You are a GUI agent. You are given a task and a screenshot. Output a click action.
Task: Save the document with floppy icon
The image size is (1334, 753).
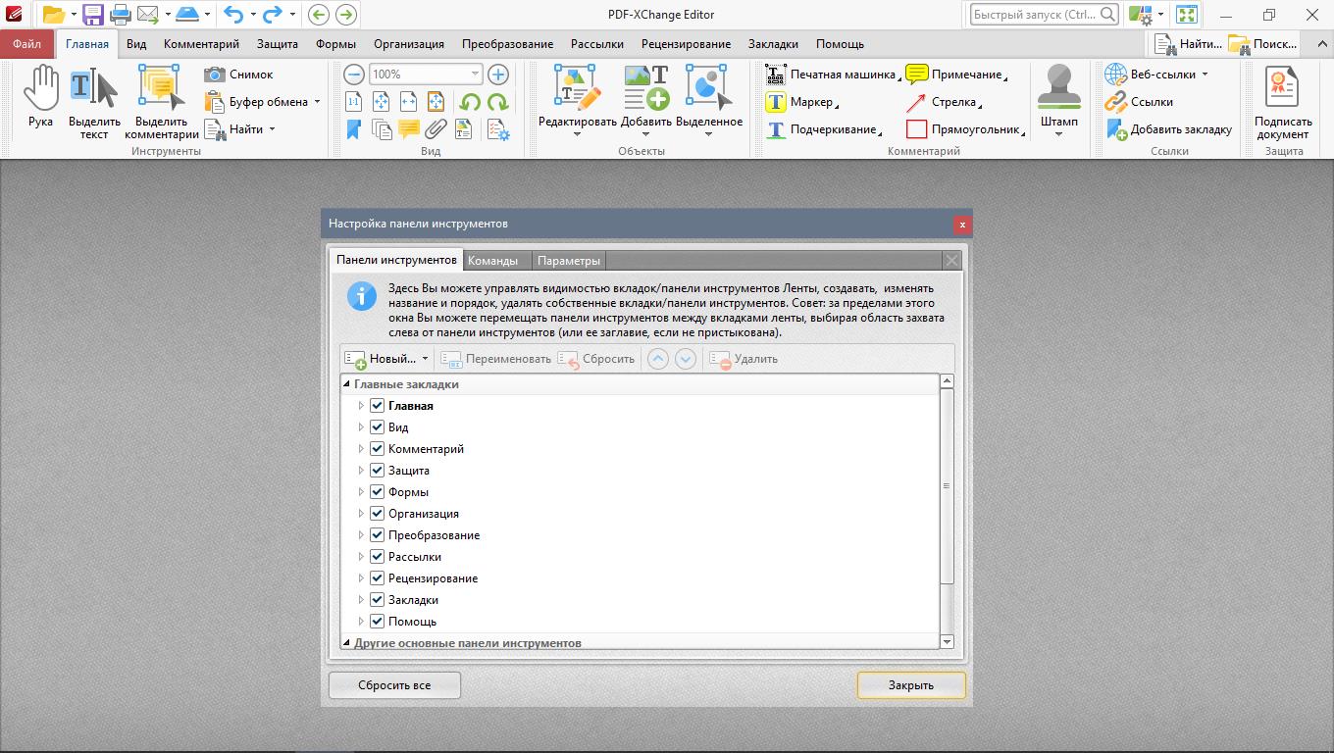coord(93,15)
